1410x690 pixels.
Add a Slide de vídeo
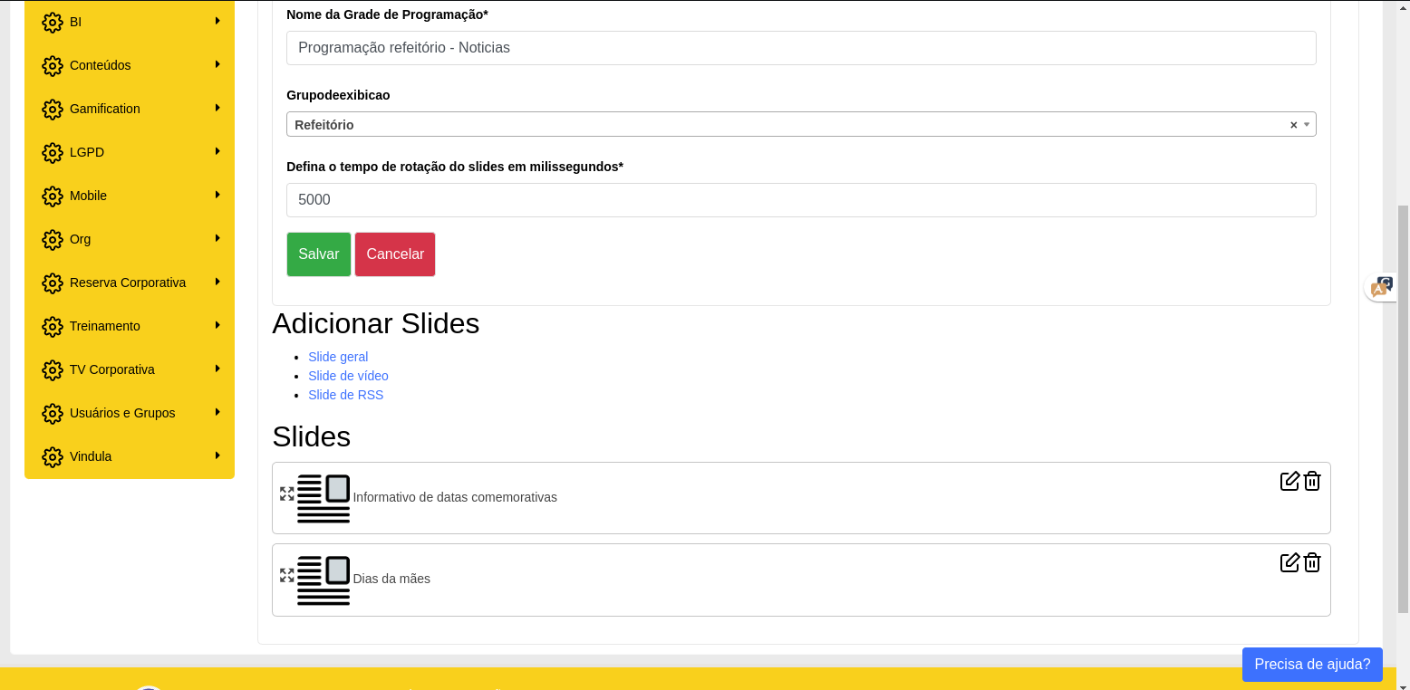(348, 376)
